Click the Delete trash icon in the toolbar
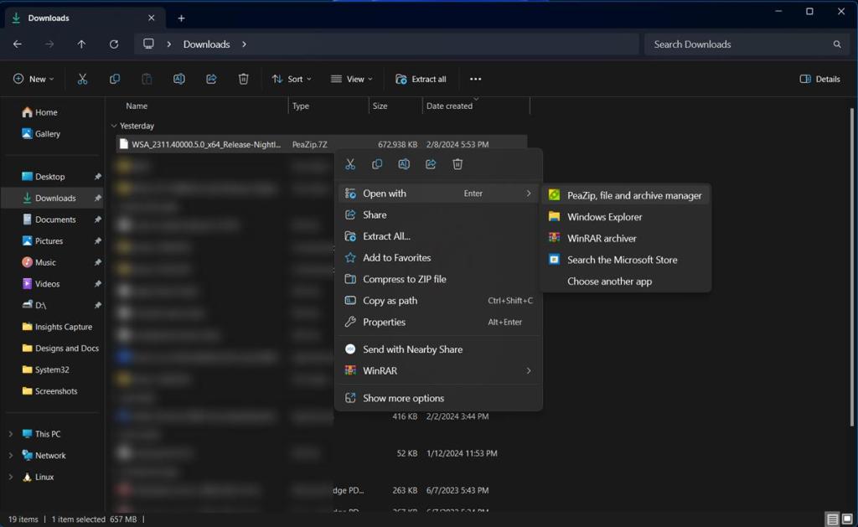858x527 pixels. (x=244, y=79)
